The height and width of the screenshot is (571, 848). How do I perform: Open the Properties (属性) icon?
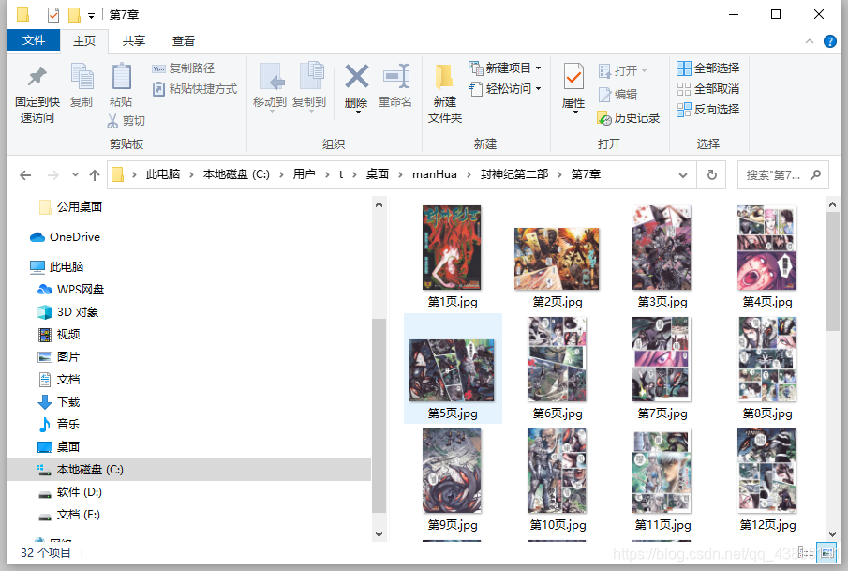(x=573, y=76)
